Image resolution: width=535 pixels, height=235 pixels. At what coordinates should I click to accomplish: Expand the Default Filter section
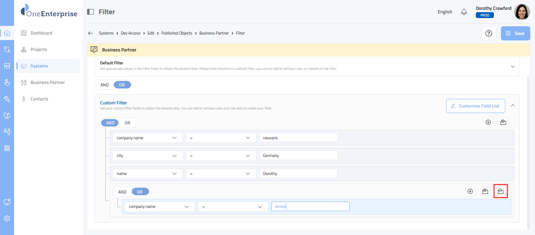[513, 66]
